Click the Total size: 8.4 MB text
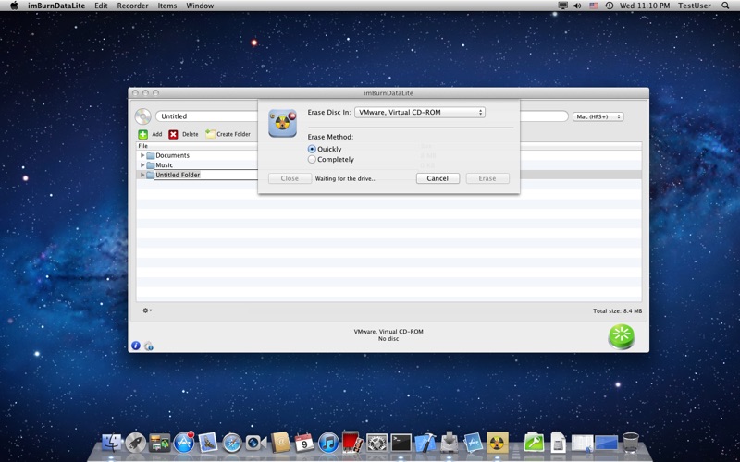740x462 pixels. [x=617, y=311]
